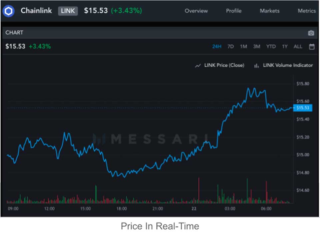
Task: Go to the Markets tab
Action: click(269, 11)
